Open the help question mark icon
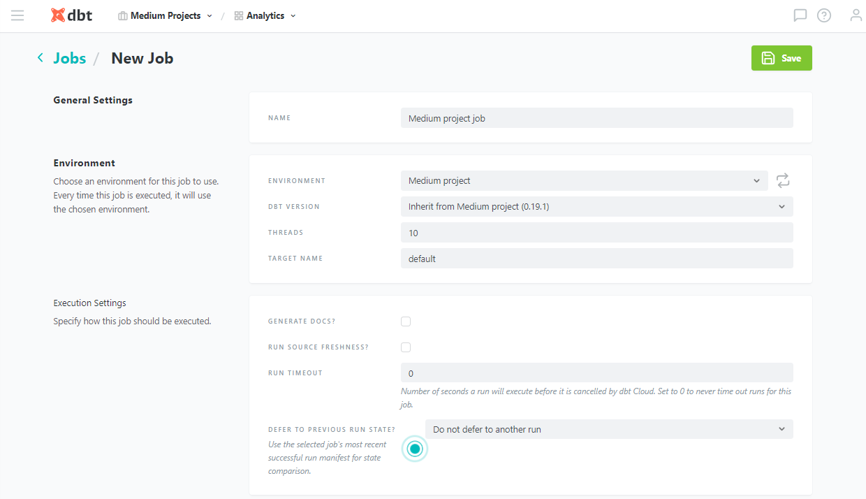866x499 pixels. (x=824, y=15)
